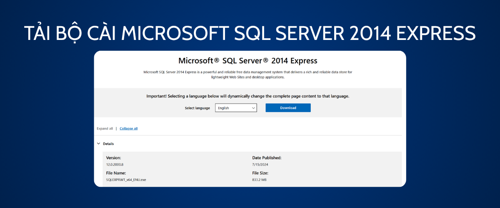This screenshot has width=500, height=208.
Task: Select the file size 833.2 MB
Action: (259, 180)
